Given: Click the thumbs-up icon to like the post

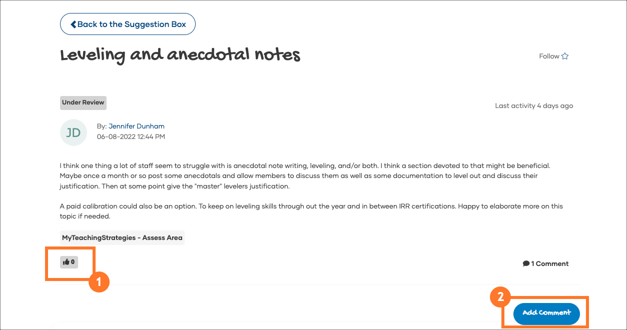Looking at the screenshot, I should coord(66,262).
